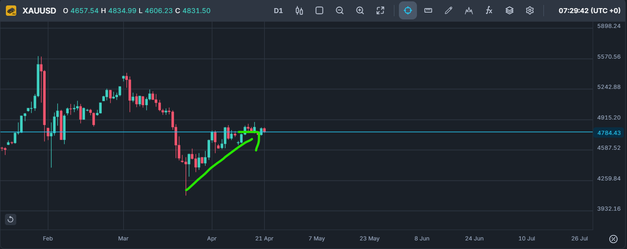
Task: Click the 23 May date label
Action: pos(369,238)
